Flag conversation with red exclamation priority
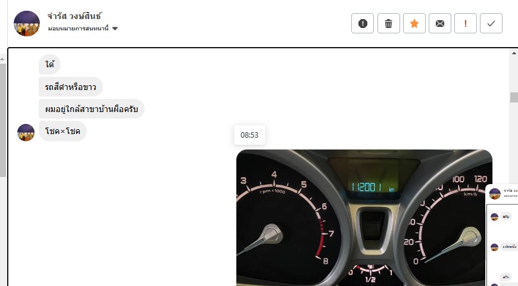The width and height of the screenshot is (518, 286). pyautogui.click(x=466, y=23)
